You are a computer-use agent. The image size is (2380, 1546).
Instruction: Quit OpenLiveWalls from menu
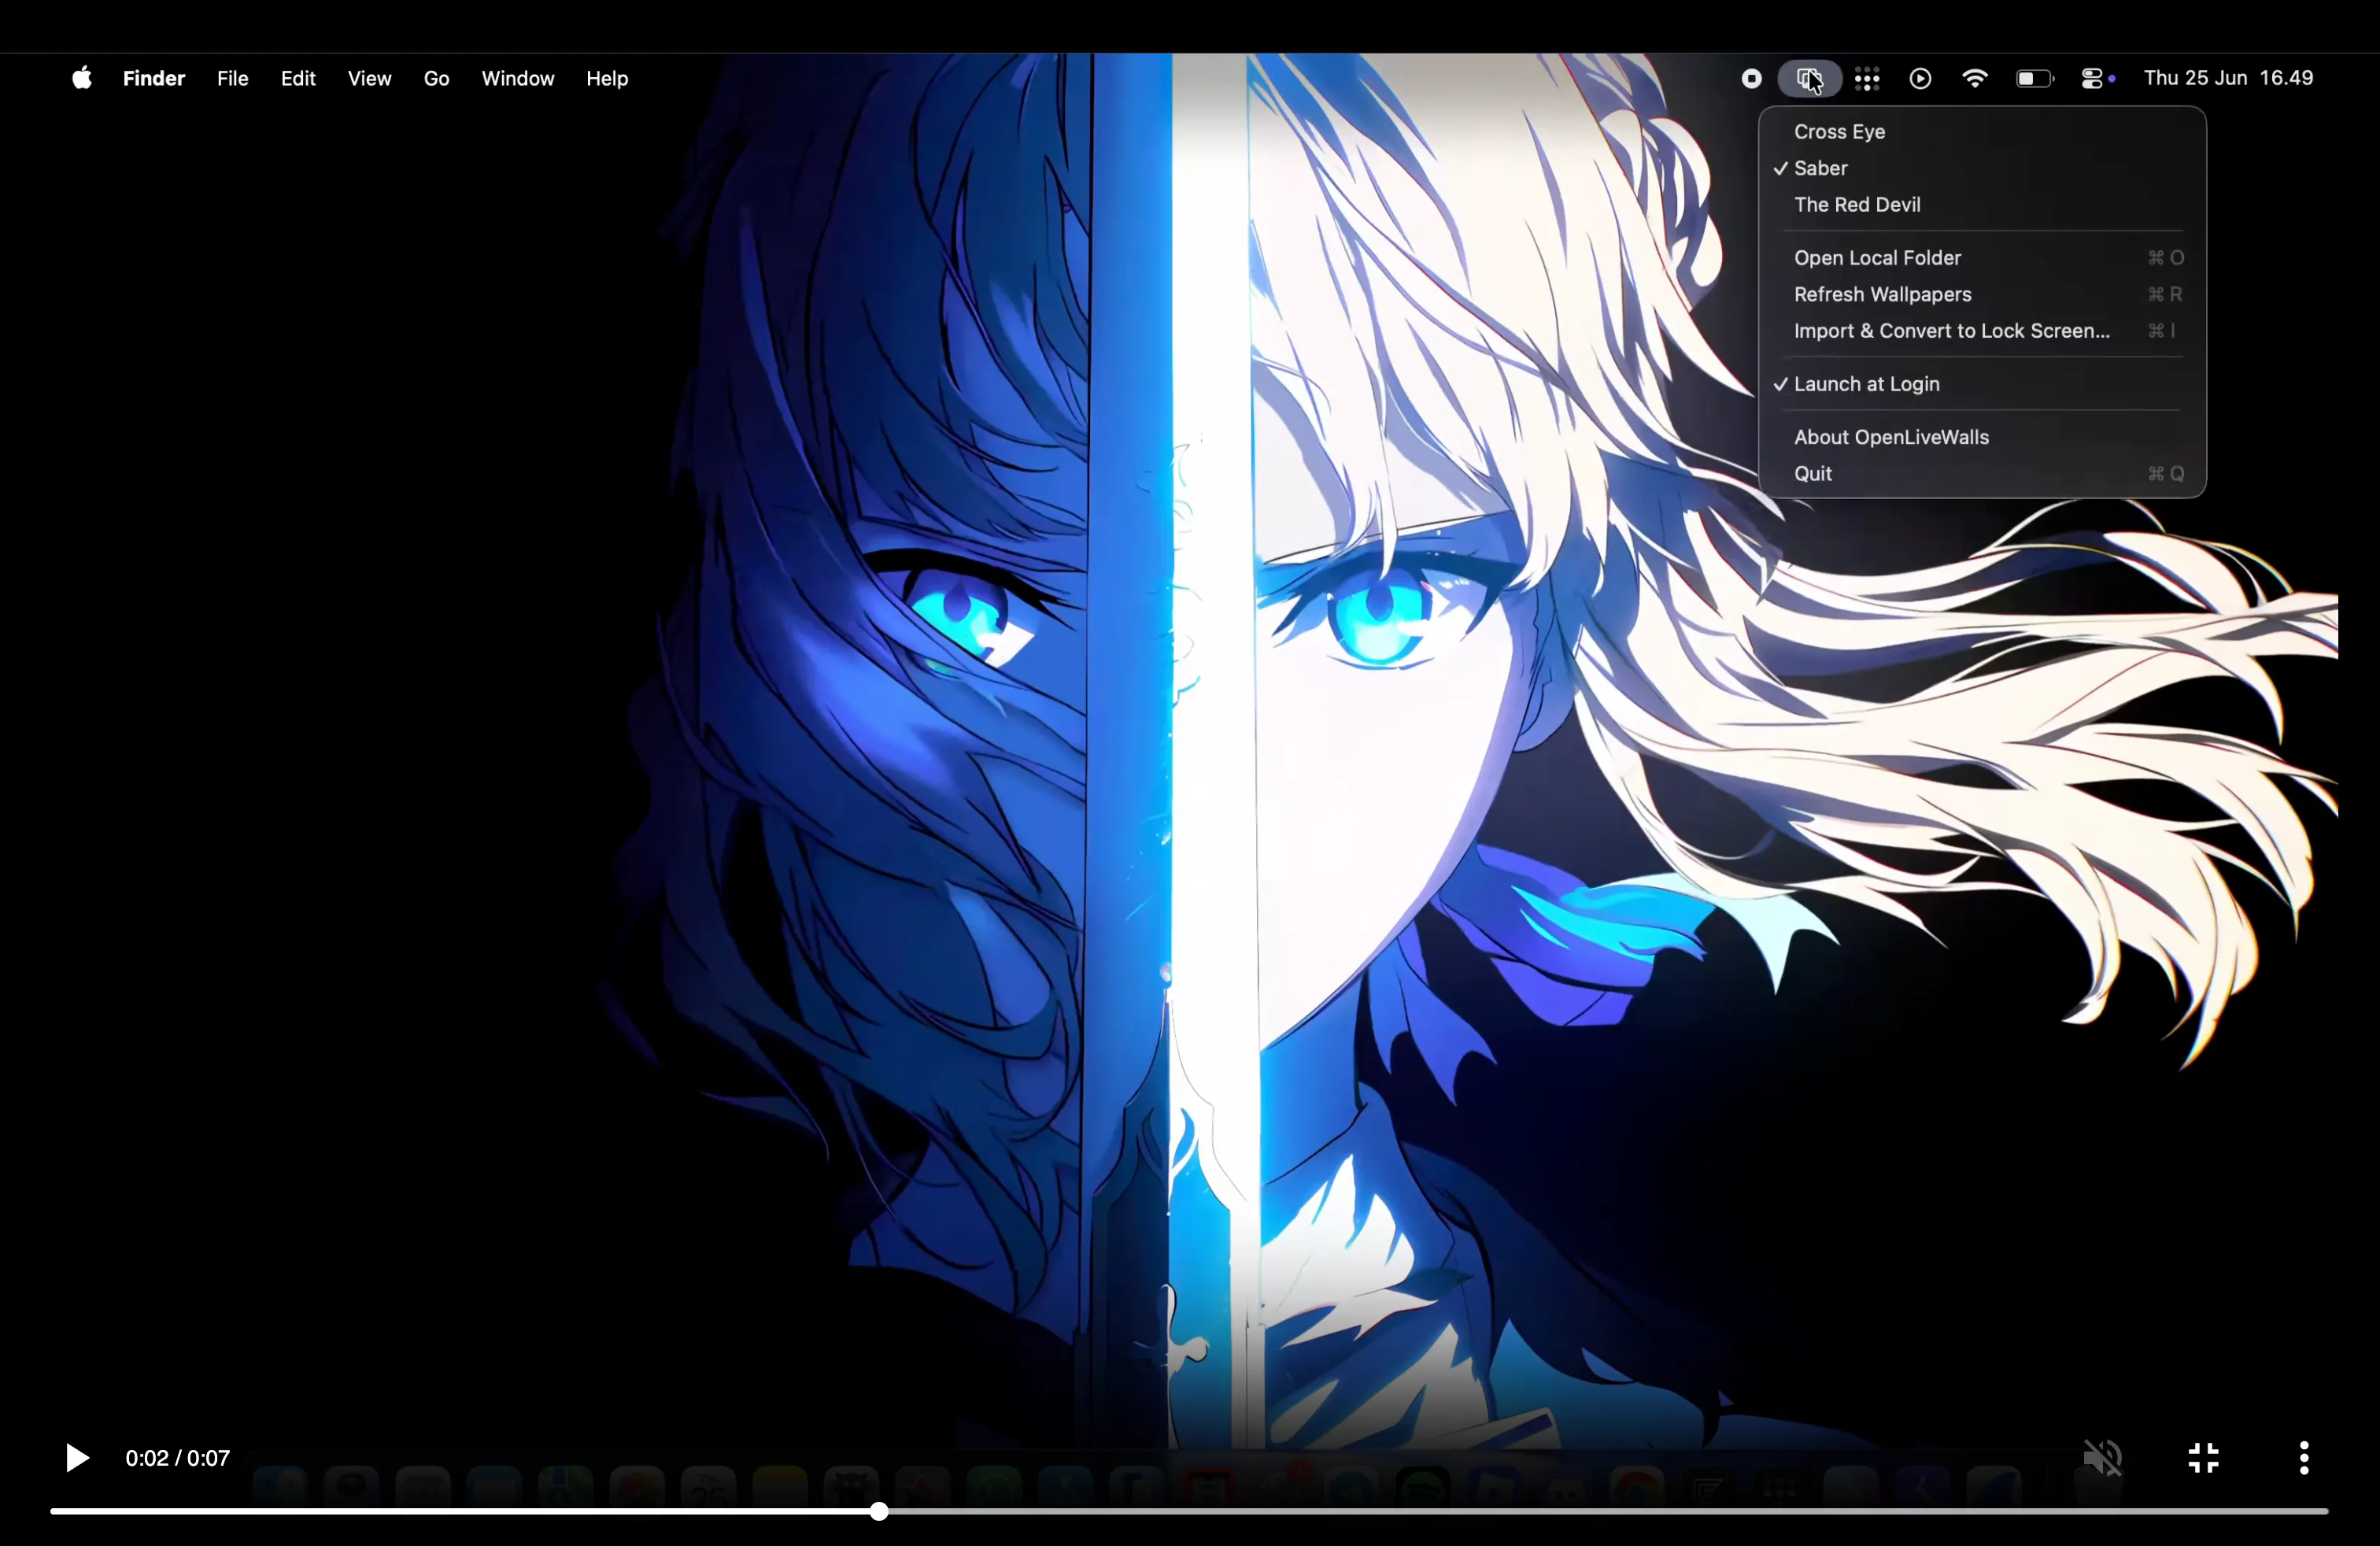tap(1982, 474)
